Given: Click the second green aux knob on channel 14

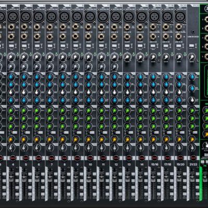Looking at the screenshot, I should tap(140, 119).
